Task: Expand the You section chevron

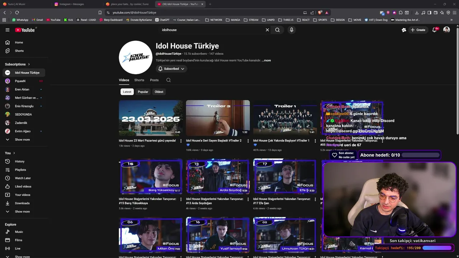Action: pos(14,153)
